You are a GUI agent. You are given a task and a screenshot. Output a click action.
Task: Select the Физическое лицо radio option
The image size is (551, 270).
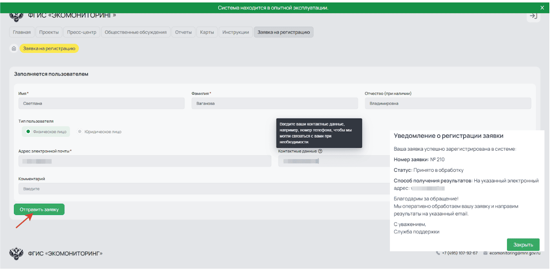click(28, 132)
